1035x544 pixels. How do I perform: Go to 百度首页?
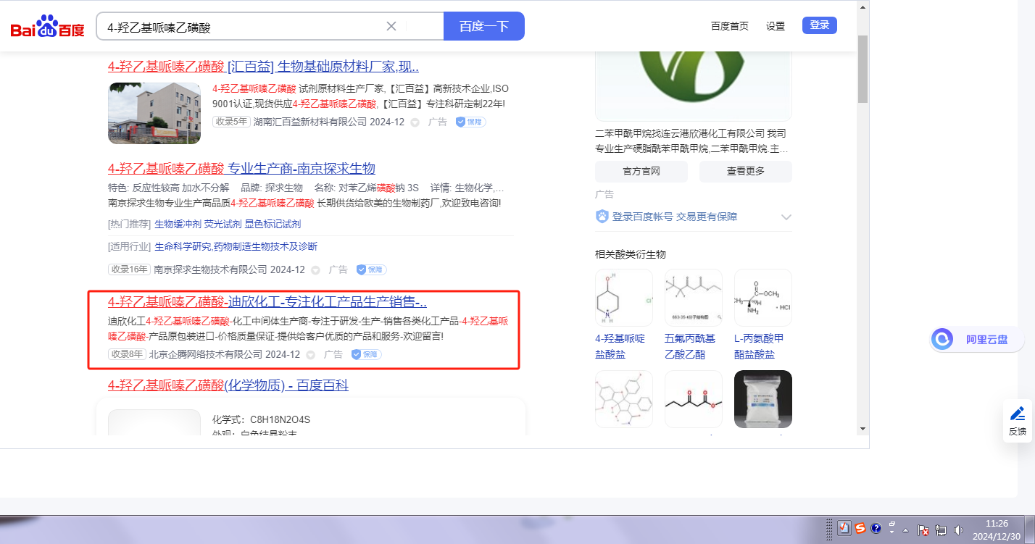point(730,26)
